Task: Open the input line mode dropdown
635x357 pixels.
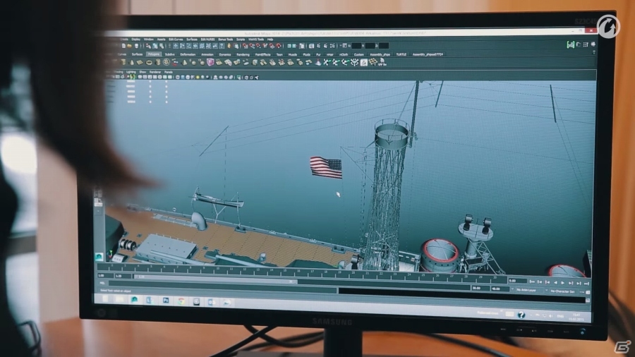Action: coord(344,45)
